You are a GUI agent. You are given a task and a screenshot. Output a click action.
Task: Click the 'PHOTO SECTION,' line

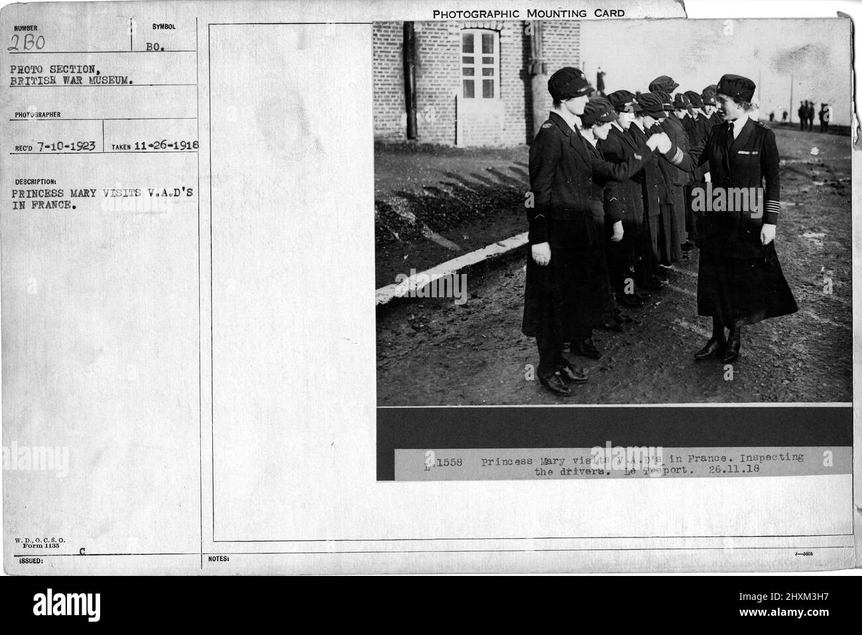tap(56, 70)
